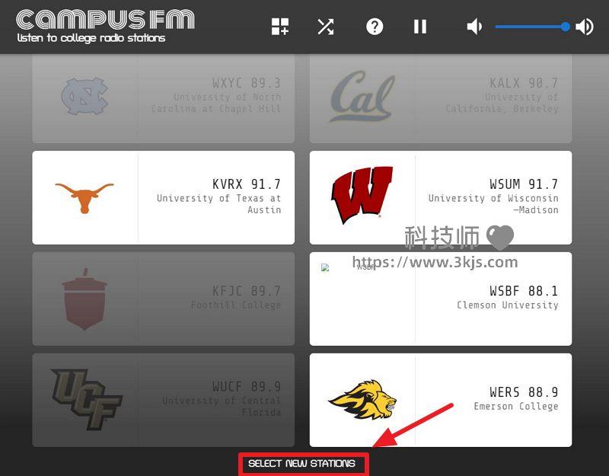Open the help question mark icon
The width and height of the screenshot is (609, 476).
pyautogui.click(x=375, y=27)
